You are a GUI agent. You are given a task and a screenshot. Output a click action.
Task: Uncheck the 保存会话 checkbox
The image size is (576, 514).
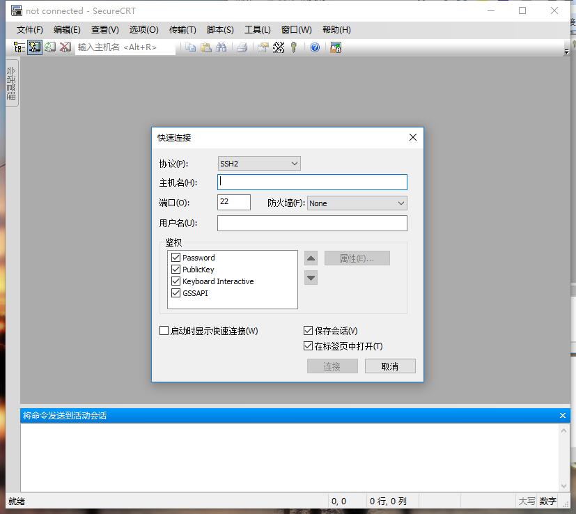[309, 331]
